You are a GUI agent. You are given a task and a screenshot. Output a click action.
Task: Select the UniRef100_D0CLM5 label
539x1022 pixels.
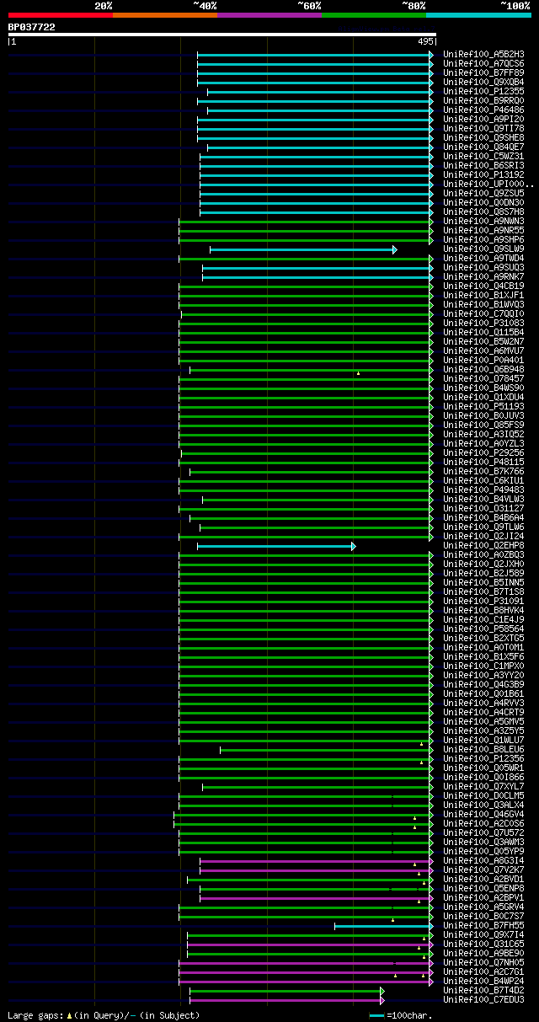(483, 795)
